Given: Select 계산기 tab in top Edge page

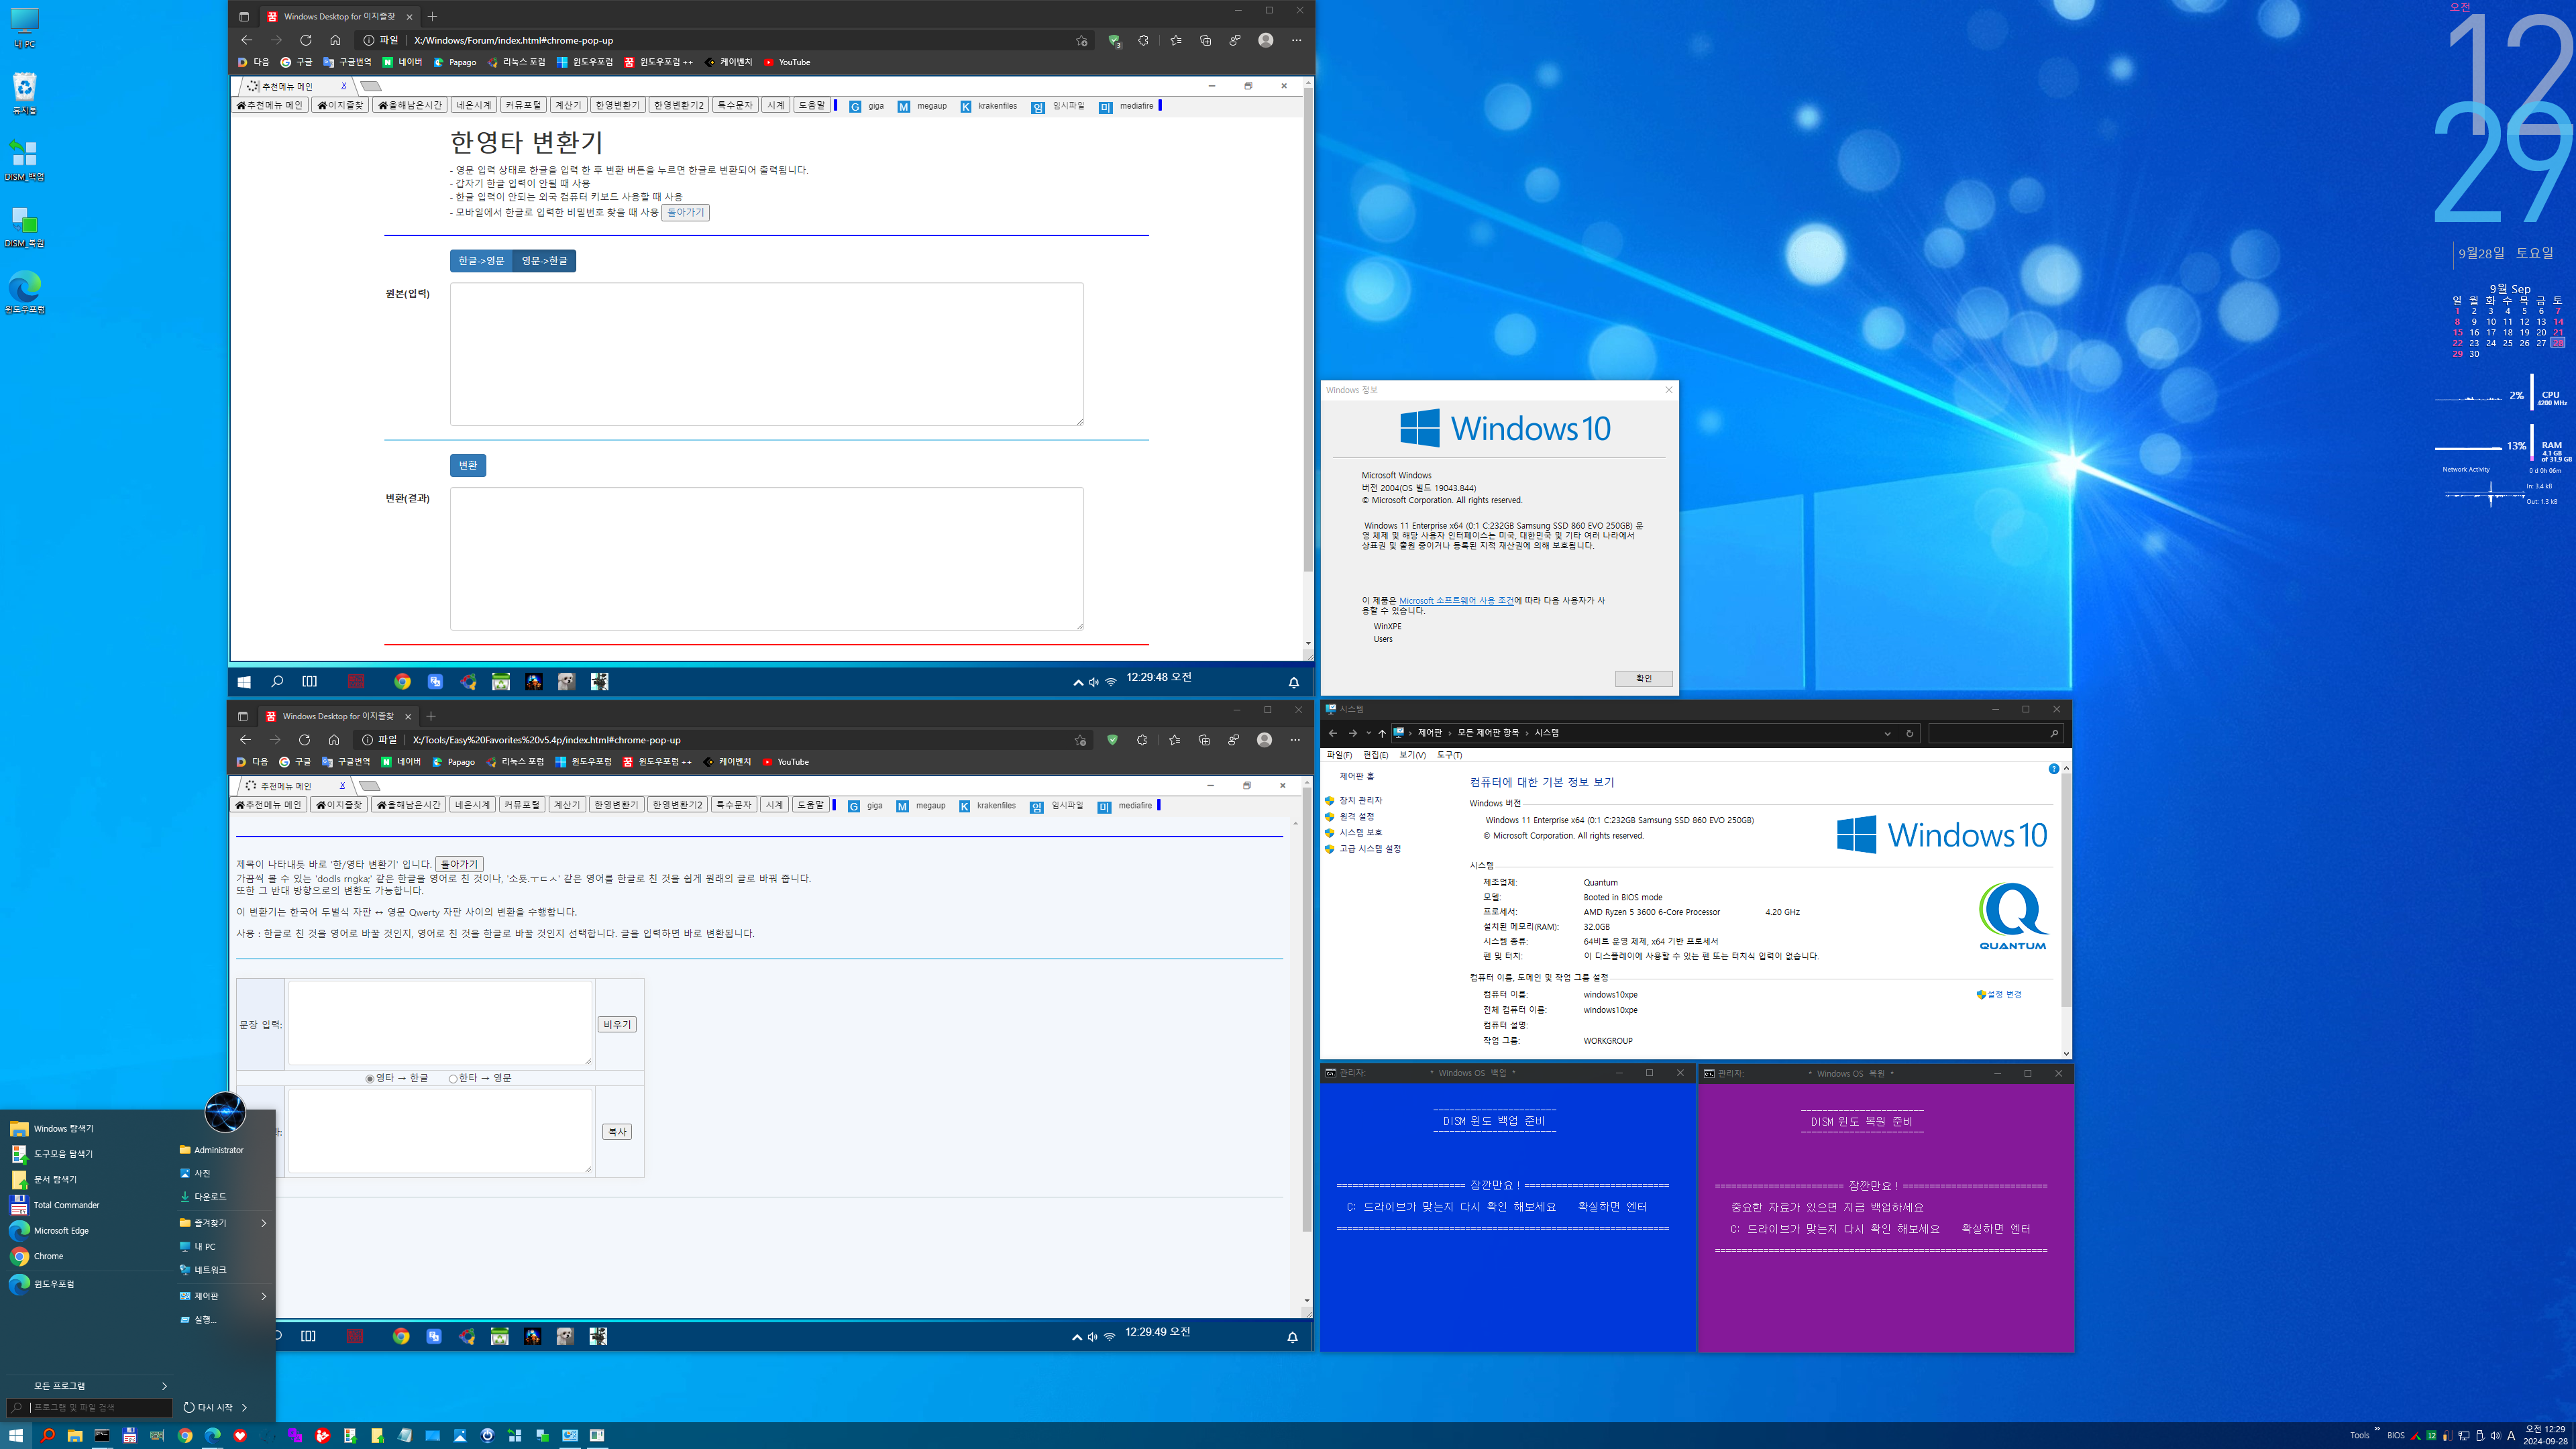Looking at the screenshot, I should pyautogui.click(x=568, y=105).
